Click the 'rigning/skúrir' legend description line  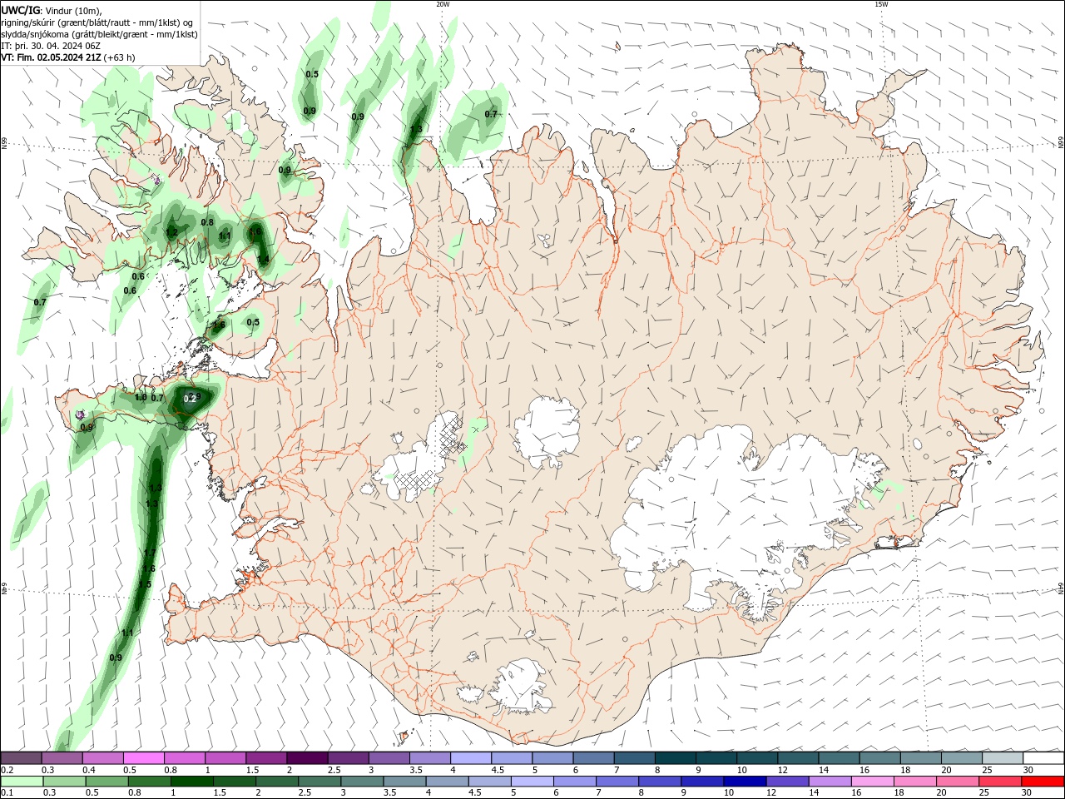[x=97, y=22]
